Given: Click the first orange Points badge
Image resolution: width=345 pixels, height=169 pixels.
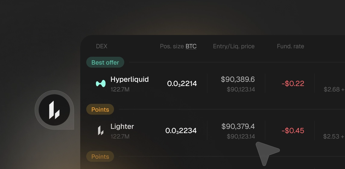Looking at the screenshot, I should point(100,110).
